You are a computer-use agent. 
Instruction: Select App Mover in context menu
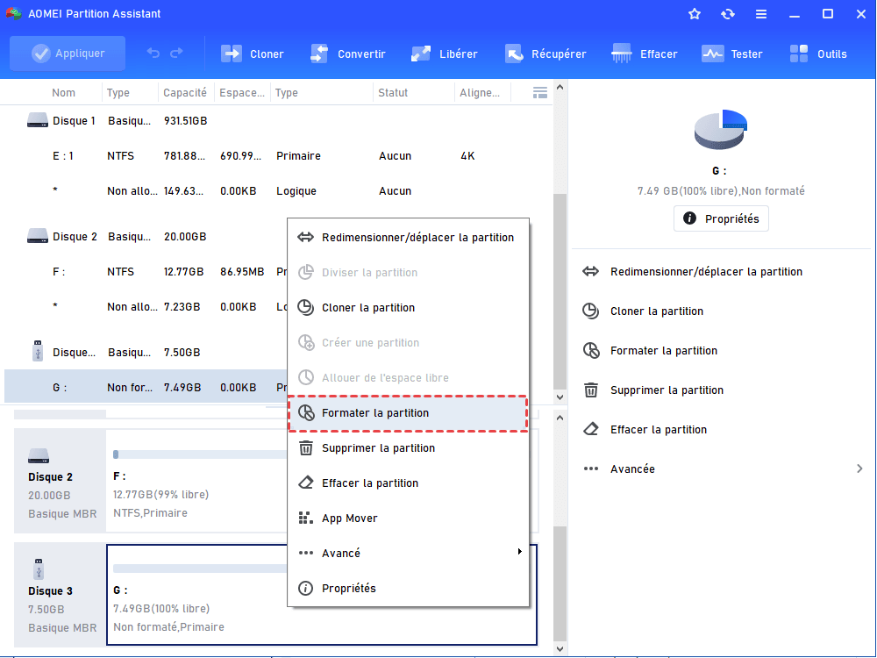point(409,519)
